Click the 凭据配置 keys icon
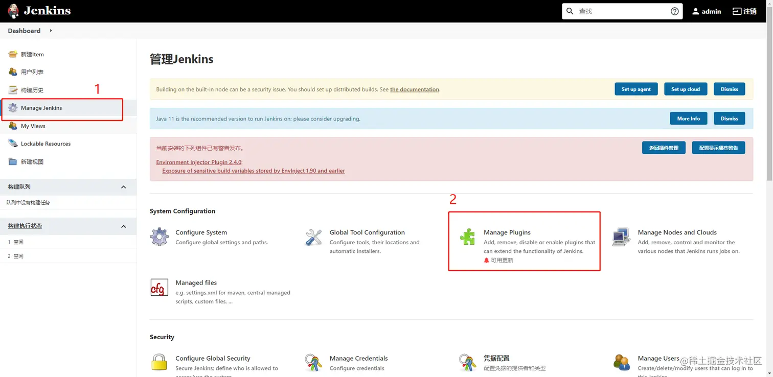Screen dimensions: 773x377 (x=467, y=363)
